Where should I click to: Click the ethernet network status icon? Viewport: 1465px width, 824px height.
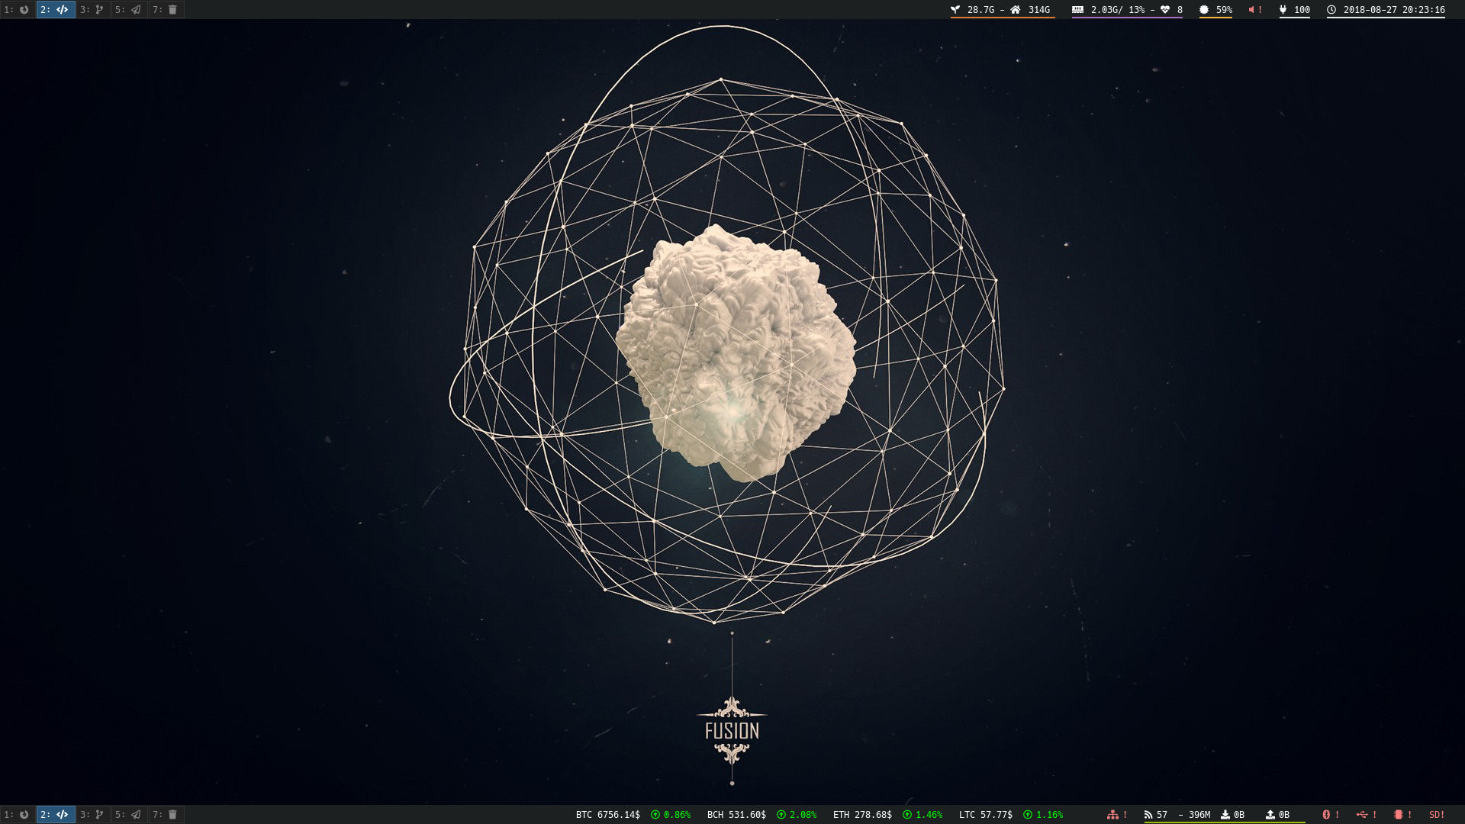pos(1112,815)
